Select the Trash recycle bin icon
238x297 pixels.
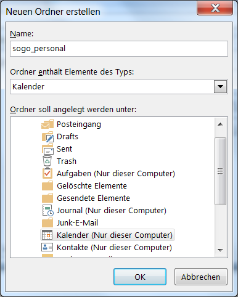(x=47, y=161)
